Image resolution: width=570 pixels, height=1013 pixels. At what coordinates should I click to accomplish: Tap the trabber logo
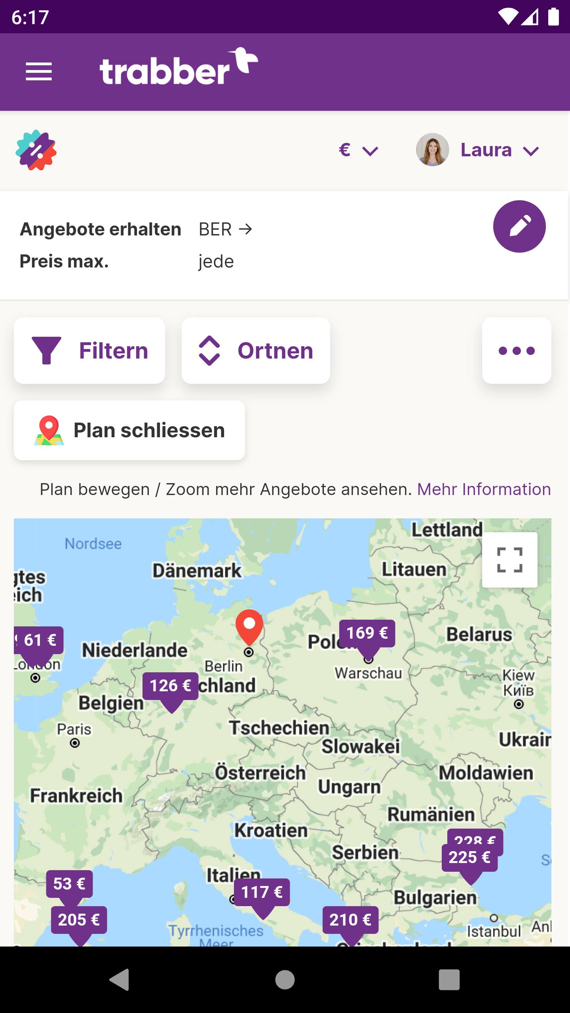pyautogui.click(x=179, y=66)
